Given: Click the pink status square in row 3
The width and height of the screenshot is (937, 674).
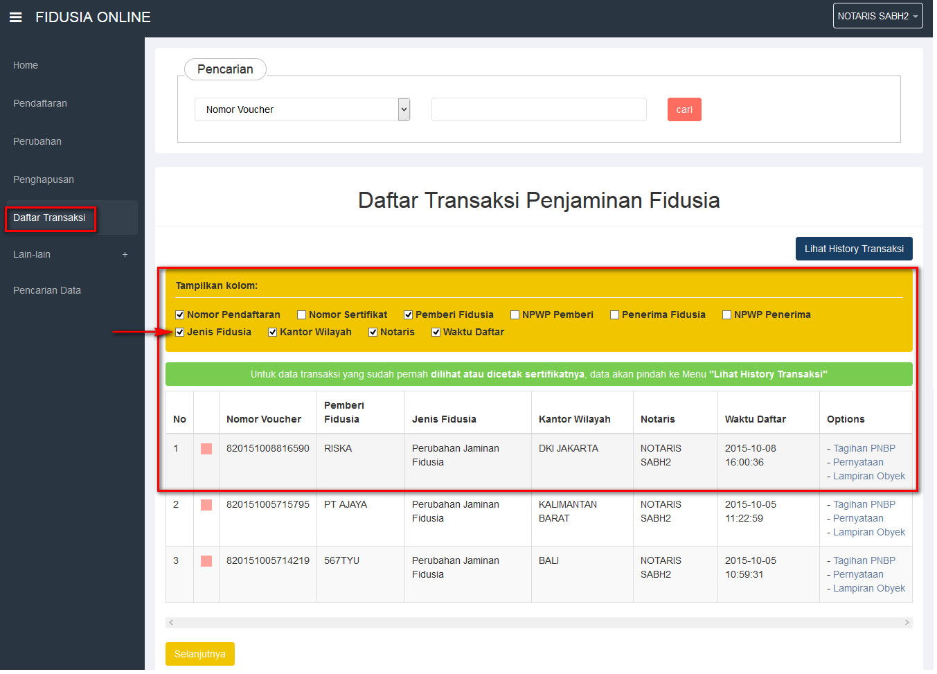Looking at the screenshot, I should click(206, 561).
